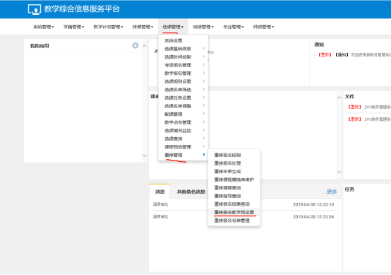The height and width of the screenshot is (275, 391).
Task: Open the 学籍管理 top menu
Action: point(73,27)
